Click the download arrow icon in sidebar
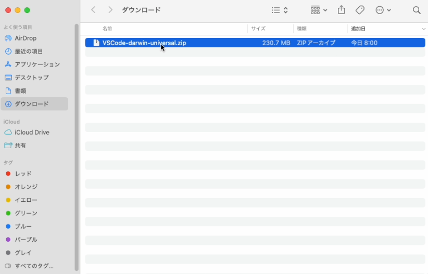 point(8,104)
